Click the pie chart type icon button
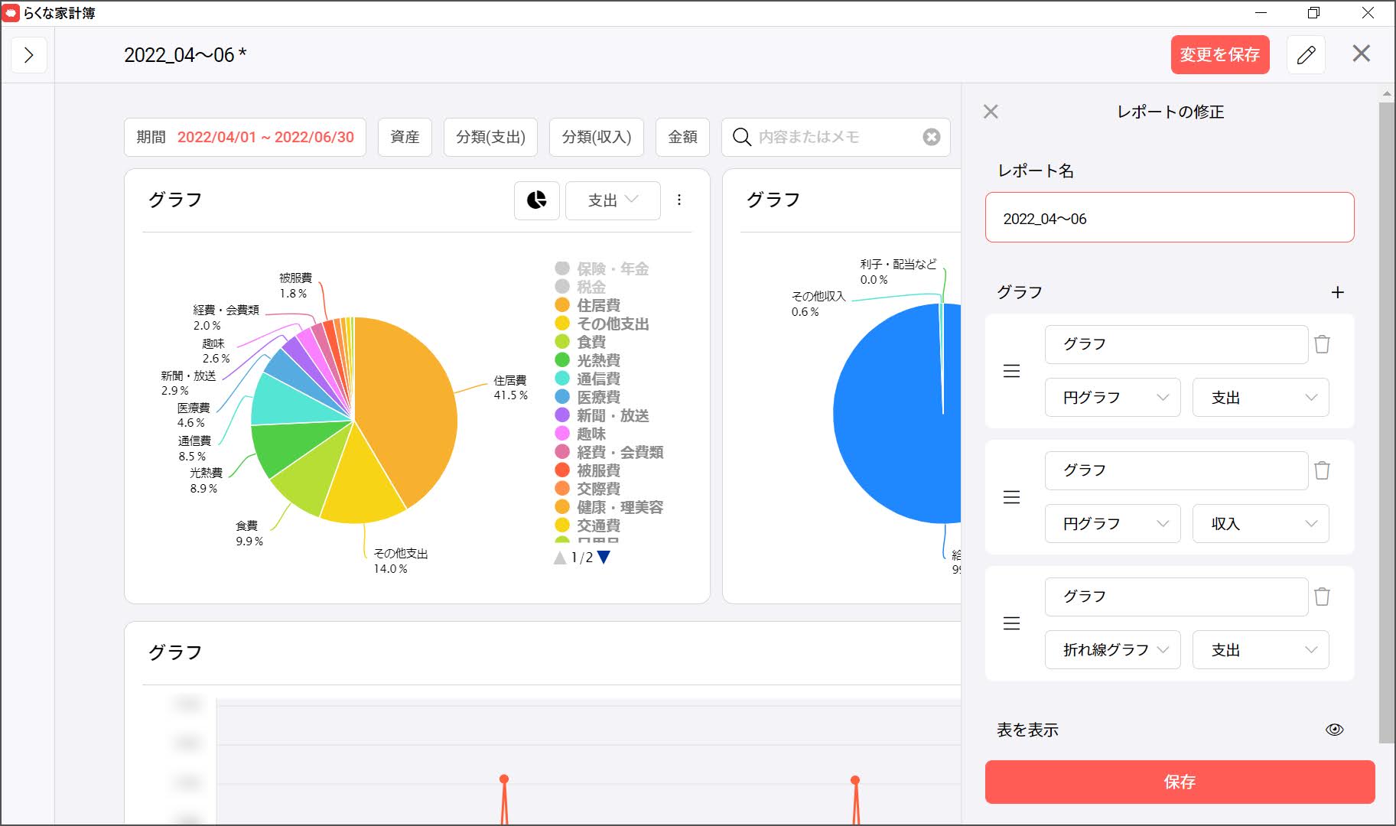This screenshot has height=826, width=1396. 537,200
